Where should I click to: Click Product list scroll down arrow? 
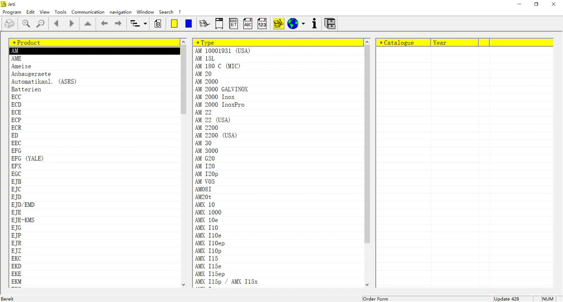[184, 284]
